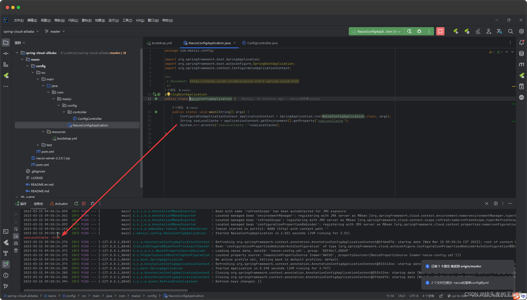Toggle soft-wrap in console output

coord(16,229)
